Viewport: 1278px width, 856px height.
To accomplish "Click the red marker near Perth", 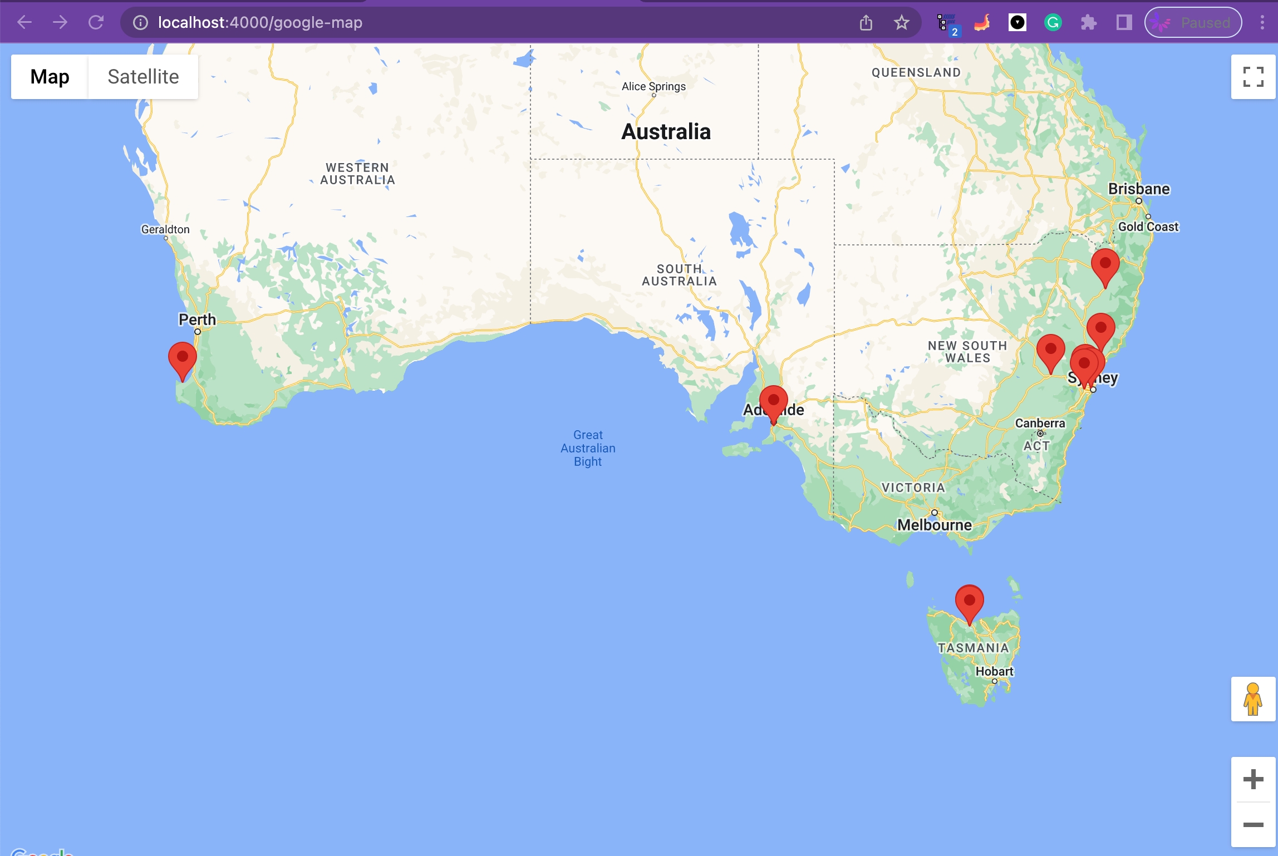I will coord(182,359).
